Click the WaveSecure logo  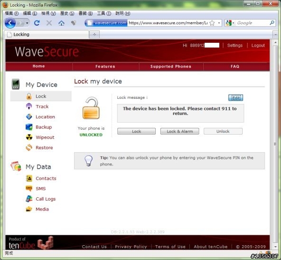pyautogui.click(x=47, y=52)
